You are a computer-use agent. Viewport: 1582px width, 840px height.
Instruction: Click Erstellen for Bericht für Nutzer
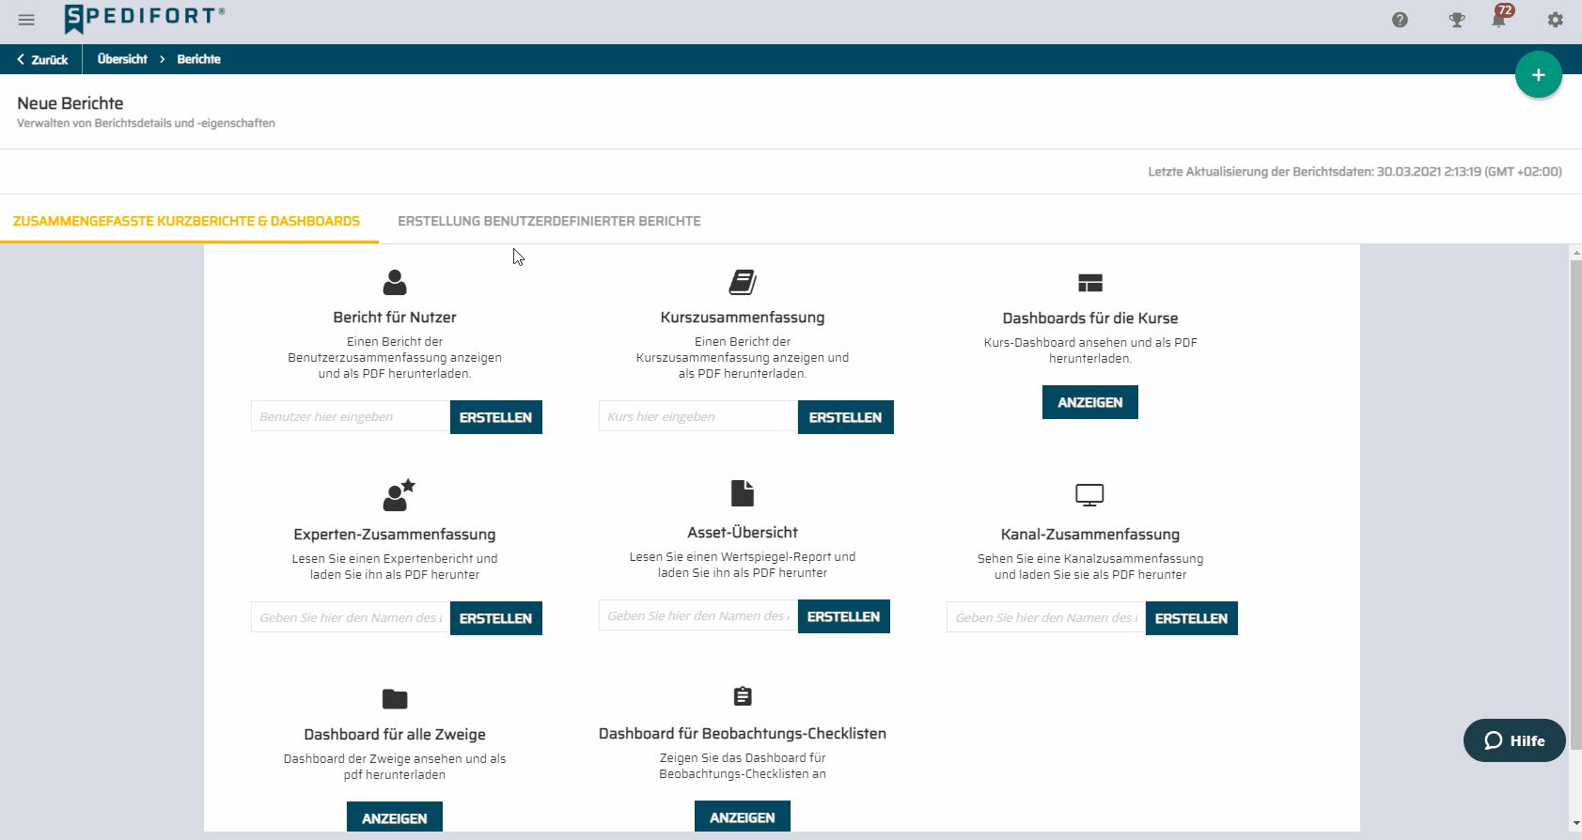pyautogui.click(x=496, y=417)
